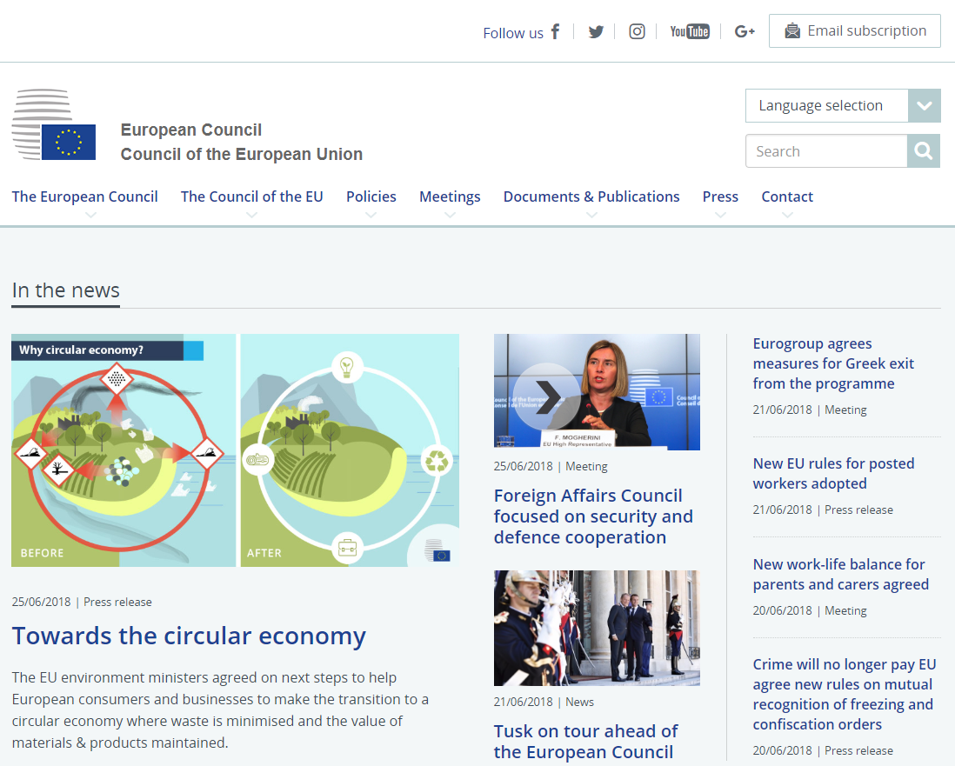Open Foreign Affairs Council article link
This screenshot has height=766, width=955.
593,516
